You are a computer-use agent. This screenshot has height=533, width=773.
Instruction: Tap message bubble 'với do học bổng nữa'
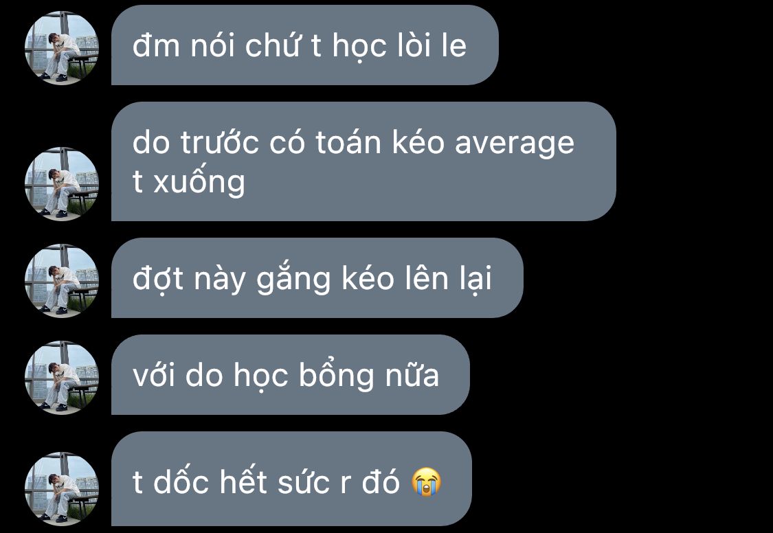tap(291, 374)
